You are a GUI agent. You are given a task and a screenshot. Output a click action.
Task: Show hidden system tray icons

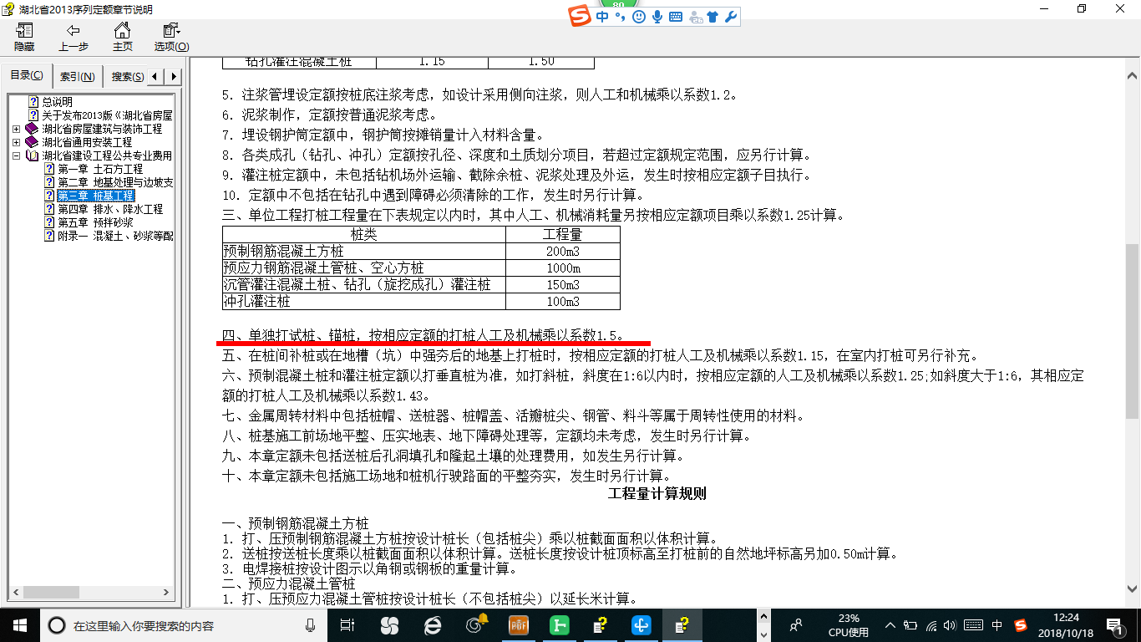point(892,624)
